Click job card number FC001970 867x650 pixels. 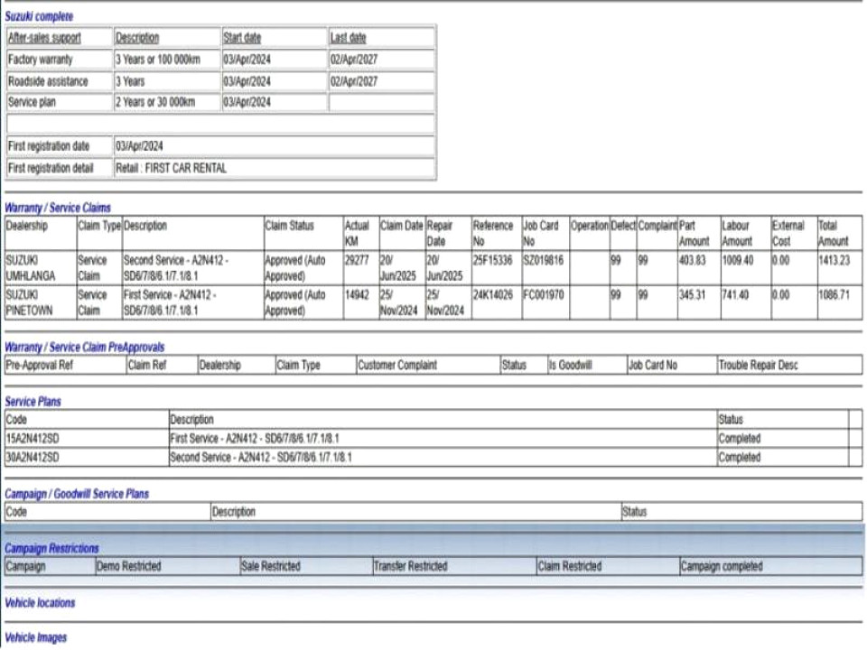click(x=543, y=294)
